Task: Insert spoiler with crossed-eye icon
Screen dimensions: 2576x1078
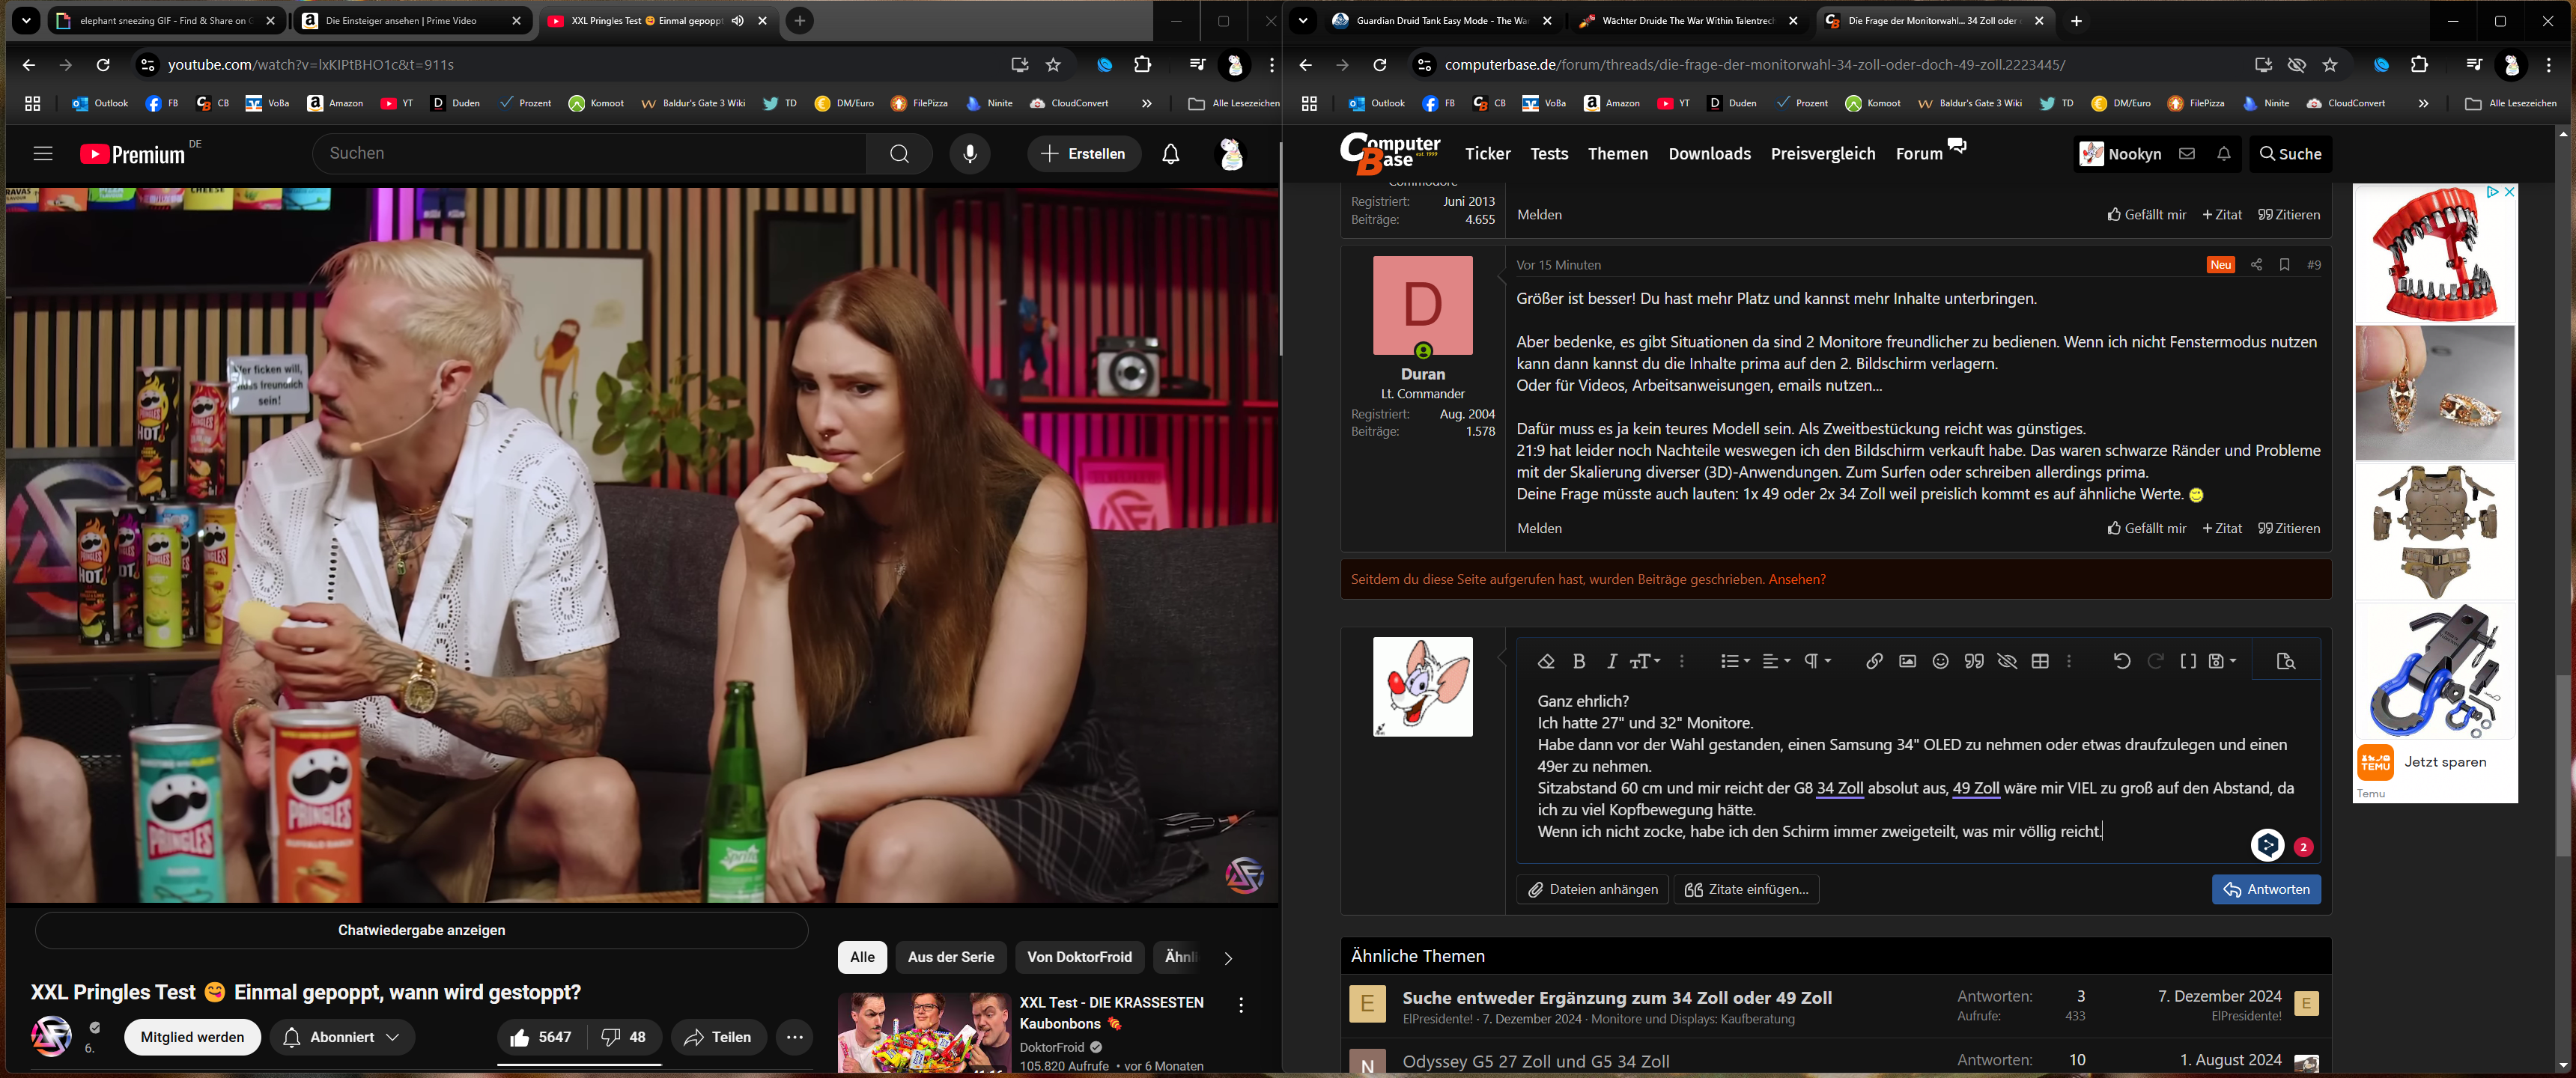Action: 2006,661
